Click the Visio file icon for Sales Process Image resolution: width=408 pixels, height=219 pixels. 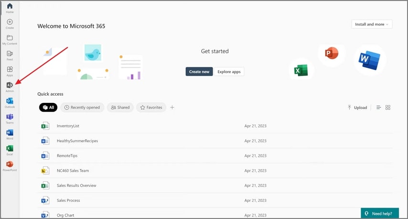45,200
